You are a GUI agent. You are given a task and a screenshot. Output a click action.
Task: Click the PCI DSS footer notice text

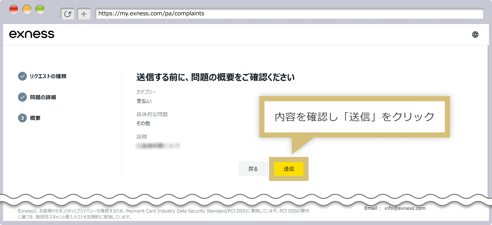(164, 214)
